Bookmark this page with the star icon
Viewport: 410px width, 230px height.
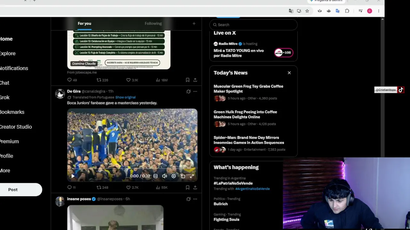(307, 11)
